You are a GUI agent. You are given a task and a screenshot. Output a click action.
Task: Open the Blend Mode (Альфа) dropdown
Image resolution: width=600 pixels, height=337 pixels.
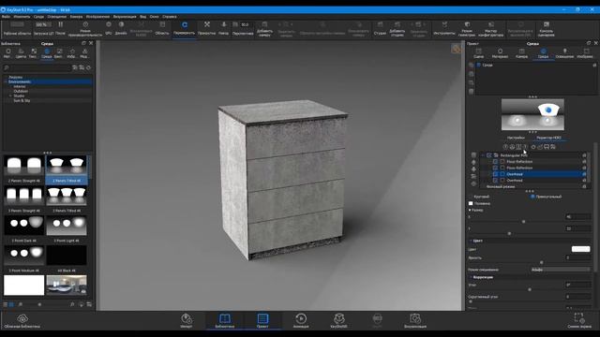pos(561,270)
